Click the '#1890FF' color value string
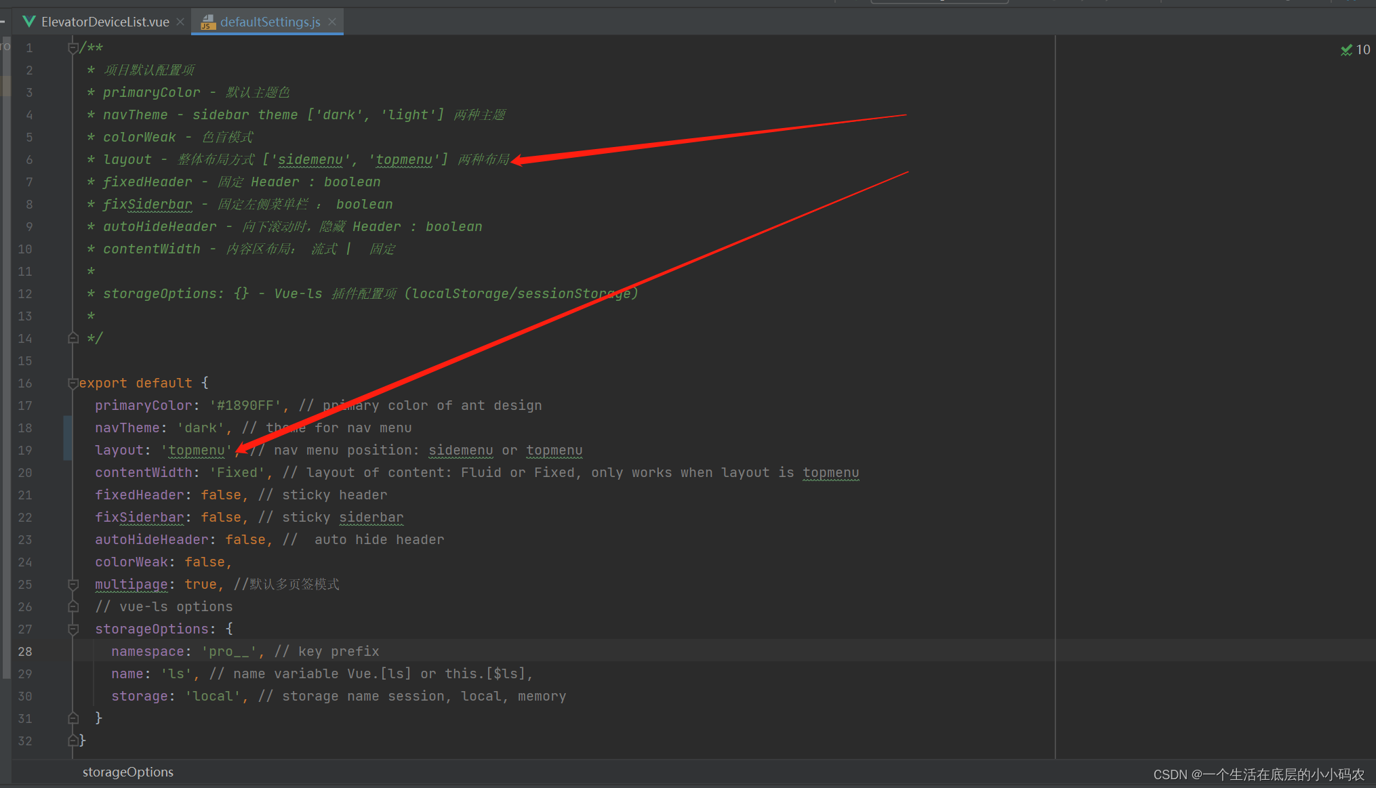 pos(245,405)
